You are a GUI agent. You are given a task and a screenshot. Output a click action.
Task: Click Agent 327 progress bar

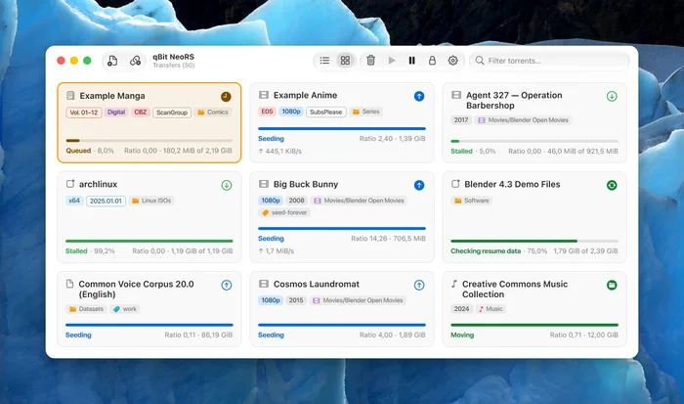[x=534, y=141]
